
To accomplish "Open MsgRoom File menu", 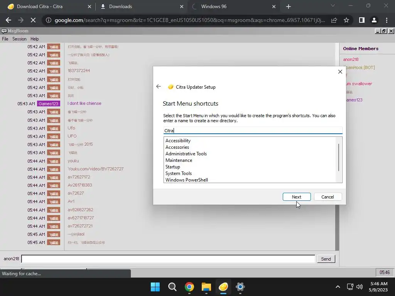I will point(5,39).
